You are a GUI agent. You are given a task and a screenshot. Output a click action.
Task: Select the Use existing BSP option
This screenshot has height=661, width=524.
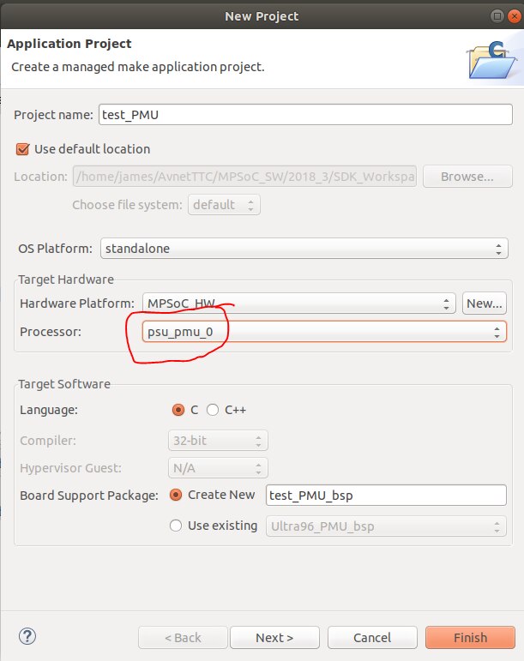click(177, 526)
